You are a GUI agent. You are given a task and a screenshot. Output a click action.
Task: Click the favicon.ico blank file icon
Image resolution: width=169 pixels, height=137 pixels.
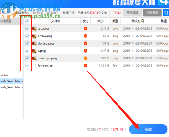point(34,66)
